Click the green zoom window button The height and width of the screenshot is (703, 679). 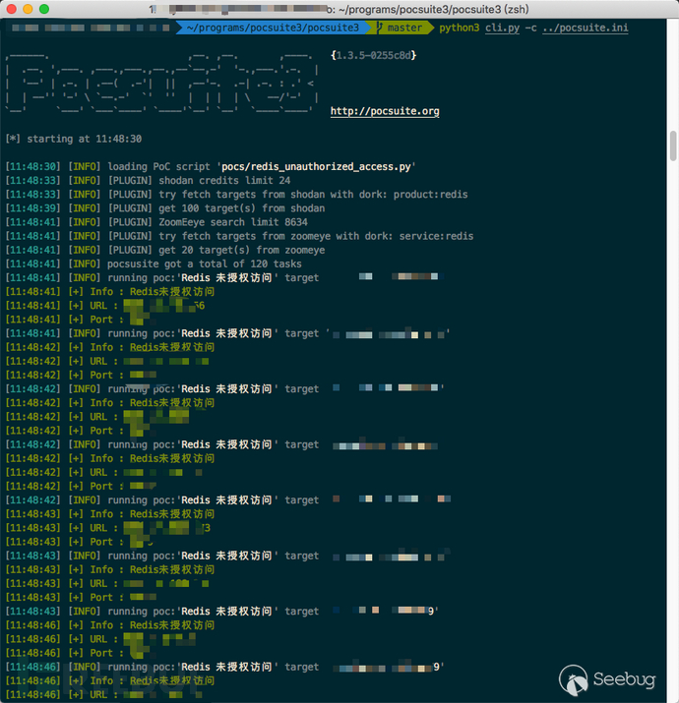[x=44, y=9]
